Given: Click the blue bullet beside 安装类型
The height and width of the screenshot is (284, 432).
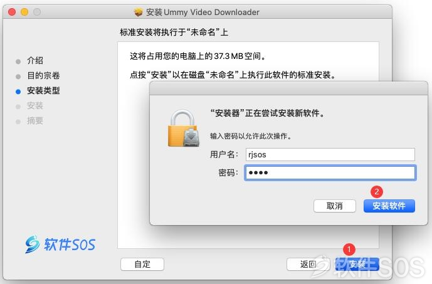Looking at the screenshot, I should click(x=18, y=92).
